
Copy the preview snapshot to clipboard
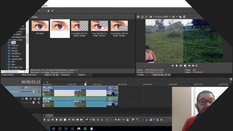tap(180, 17)
